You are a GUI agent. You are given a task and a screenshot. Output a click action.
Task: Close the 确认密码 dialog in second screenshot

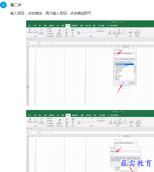tap(139, 148)
